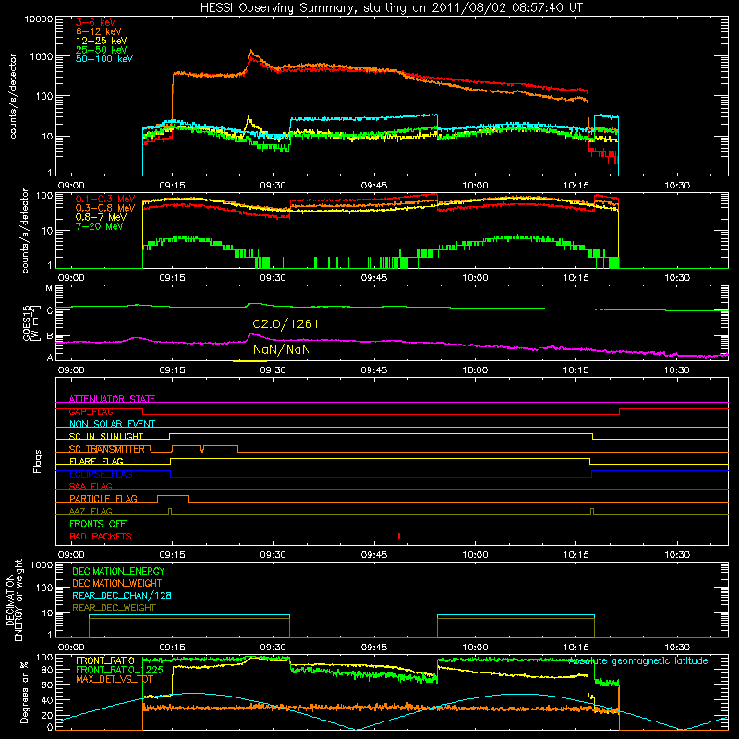Screen dimensions: 739x739
Task: Click the DECIMATION ENERGY or weight axis title
Action: pyautogui.click(x=14, y=600)
